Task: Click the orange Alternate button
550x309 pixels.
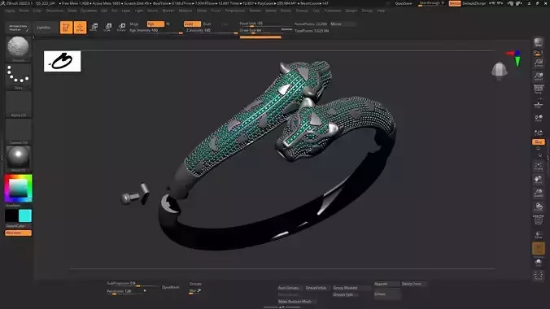Action: 18,233
